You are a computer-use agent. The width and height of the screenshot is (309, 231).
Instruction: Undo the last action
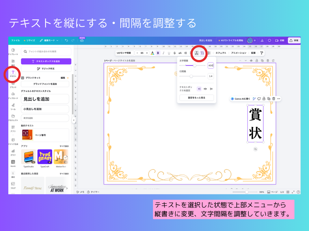tap(66, 40)
